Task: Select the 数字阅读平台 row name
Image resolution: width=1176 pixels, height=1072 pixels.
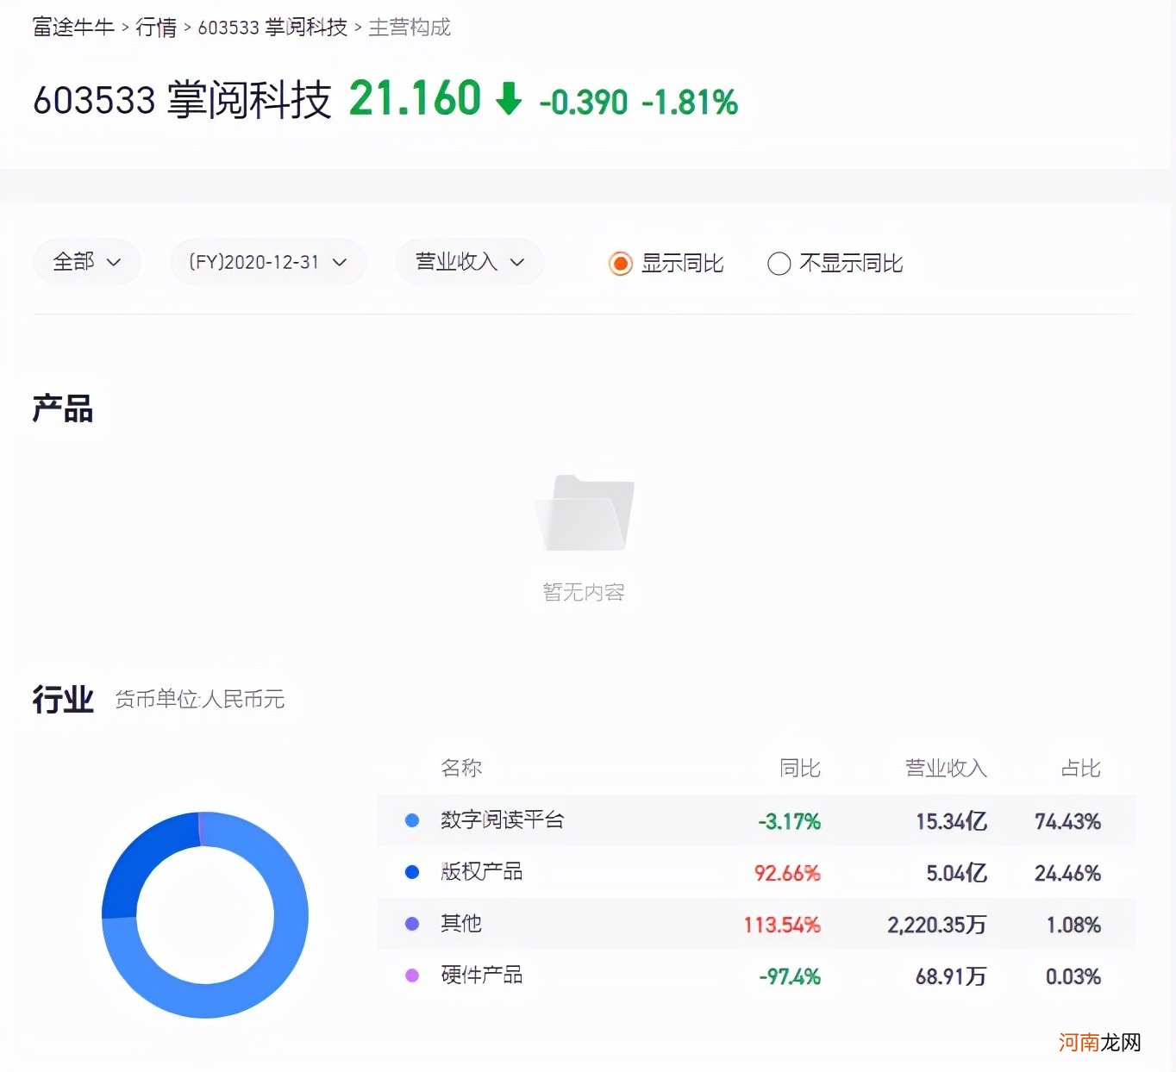Action: pos(502,820)
